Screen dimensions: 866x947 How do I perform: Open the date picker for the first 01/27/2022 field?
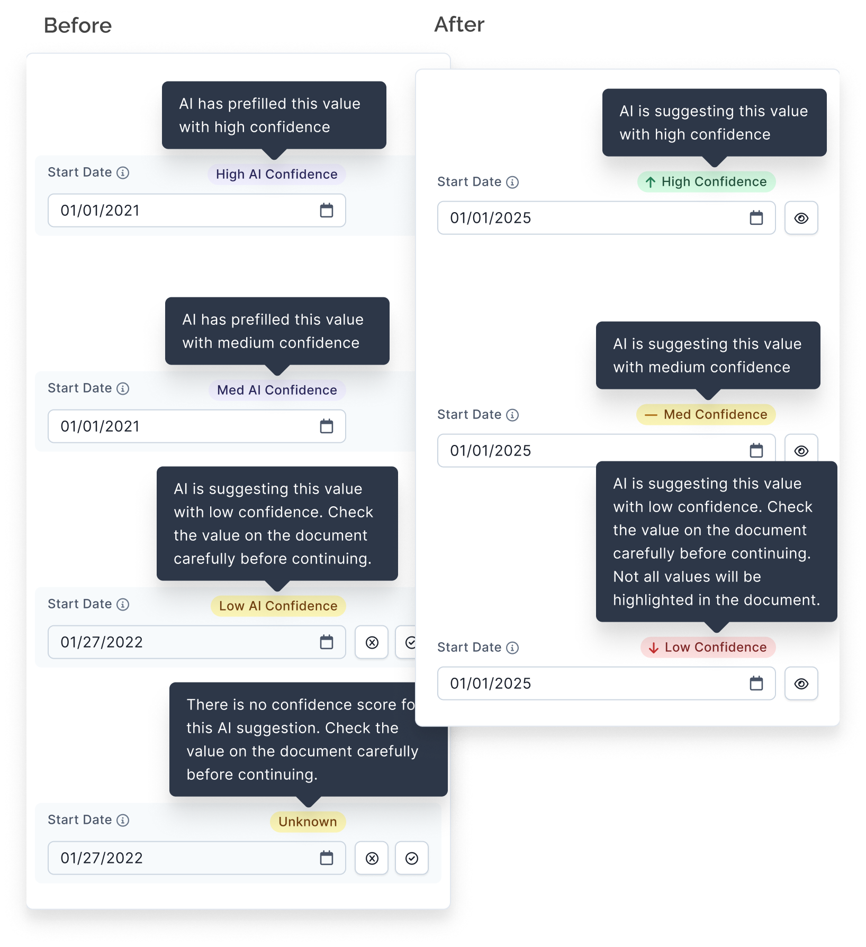tap(327, 642)
